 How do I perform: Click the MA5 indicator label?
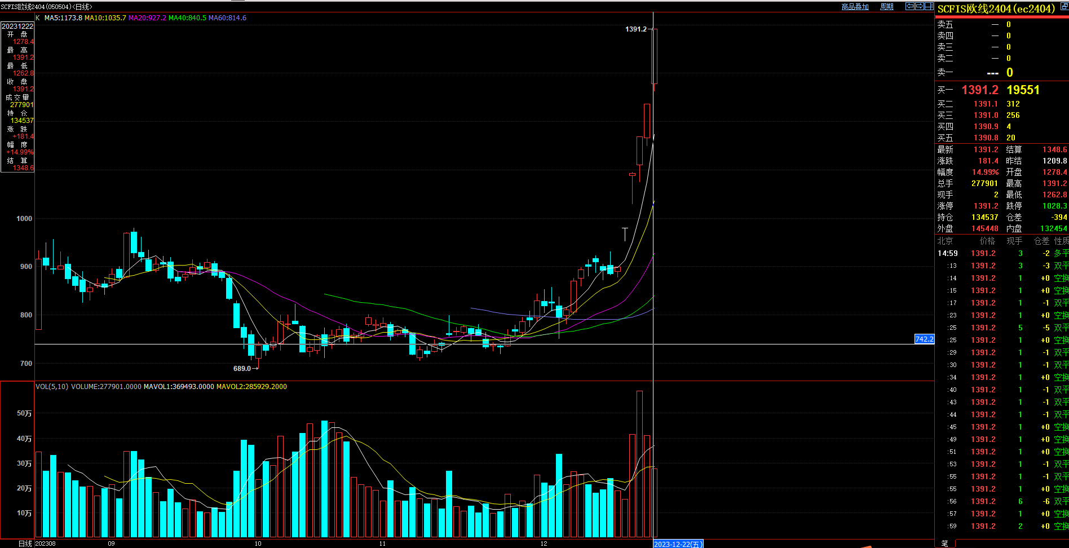pos(63,18)
